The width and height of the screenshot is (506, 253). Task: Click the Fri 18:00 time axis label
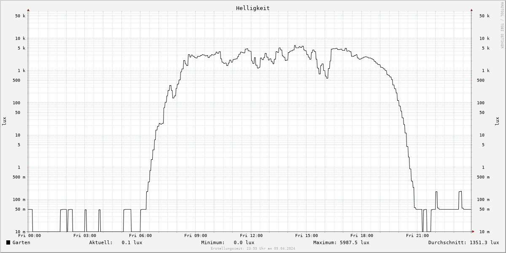click(362, 236)
